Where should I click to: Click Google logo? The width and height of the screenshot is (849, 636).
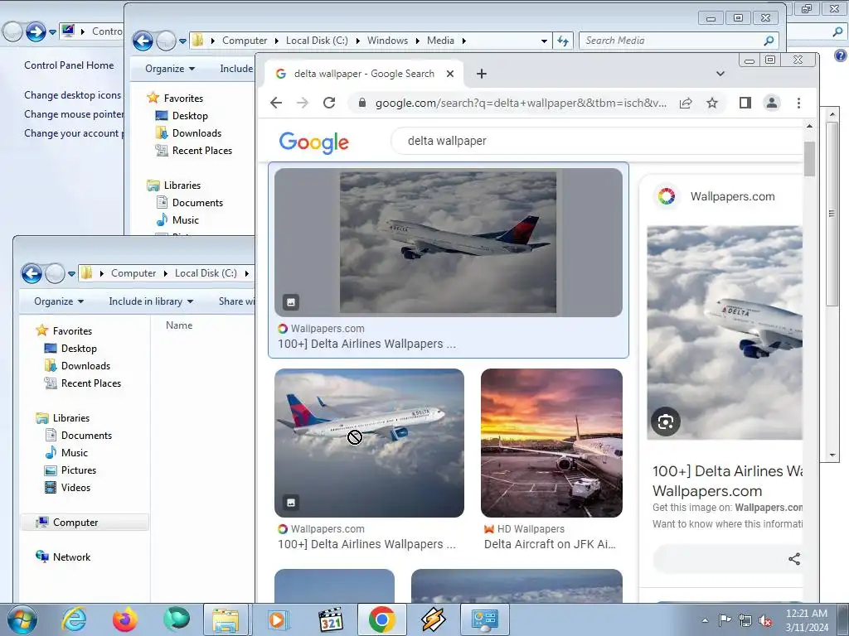[x=314, y=142]
